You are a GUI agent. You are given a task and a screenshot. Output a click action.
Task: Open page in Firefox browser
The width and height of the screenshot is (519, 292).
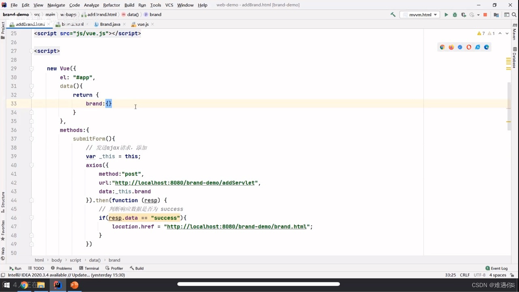pyautogui.click(x=451, y=47)
